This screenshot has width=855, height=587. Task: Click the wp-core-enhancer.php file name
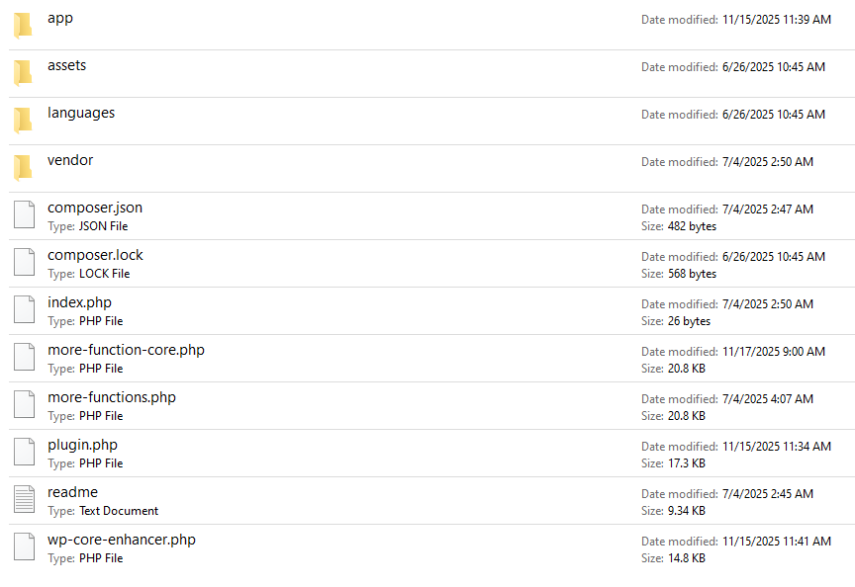(x=122, y=540)
